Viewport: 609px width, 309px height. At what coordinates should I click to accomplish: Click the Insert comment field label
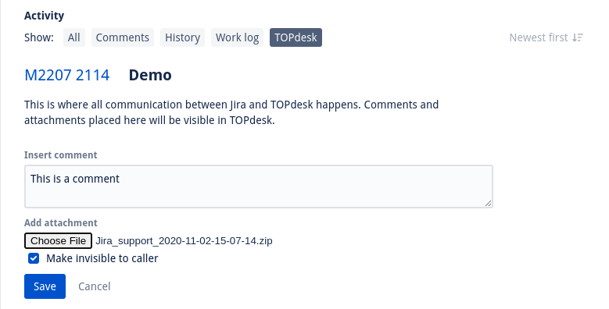pyautogui.click(x=61, y=155)
